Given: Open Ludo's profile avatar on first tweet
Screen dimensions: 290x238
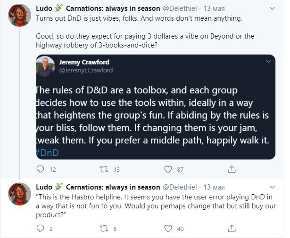Looking at the screenshot, I should (19, 16).
